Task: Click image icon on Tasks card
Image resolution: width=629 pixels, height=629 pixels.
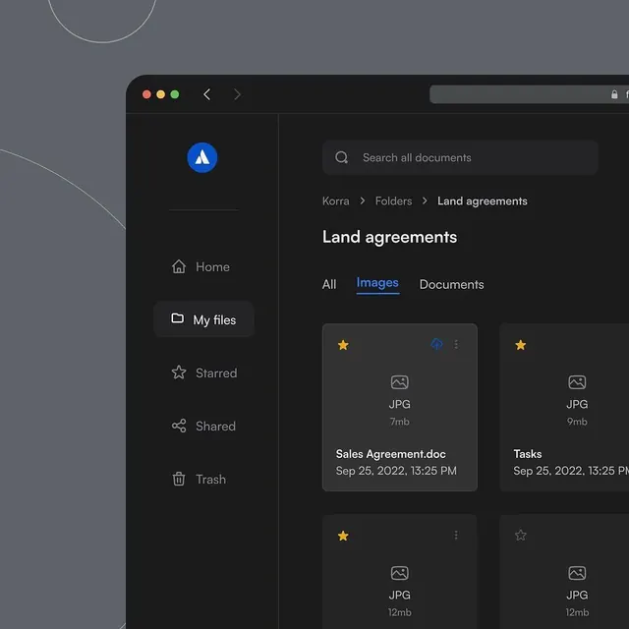Action: [577, 382]
